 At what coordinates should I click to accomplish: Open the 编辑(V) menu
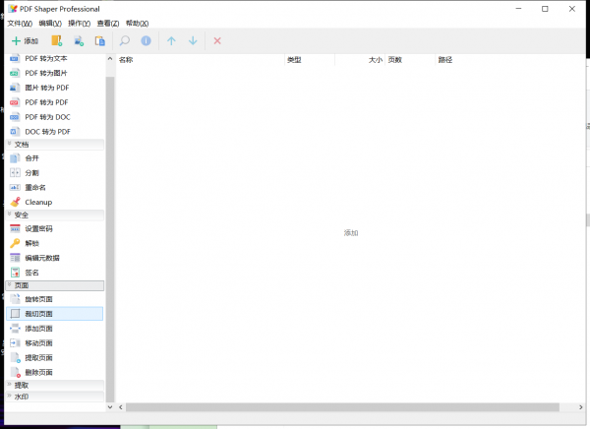click(50, 24)
